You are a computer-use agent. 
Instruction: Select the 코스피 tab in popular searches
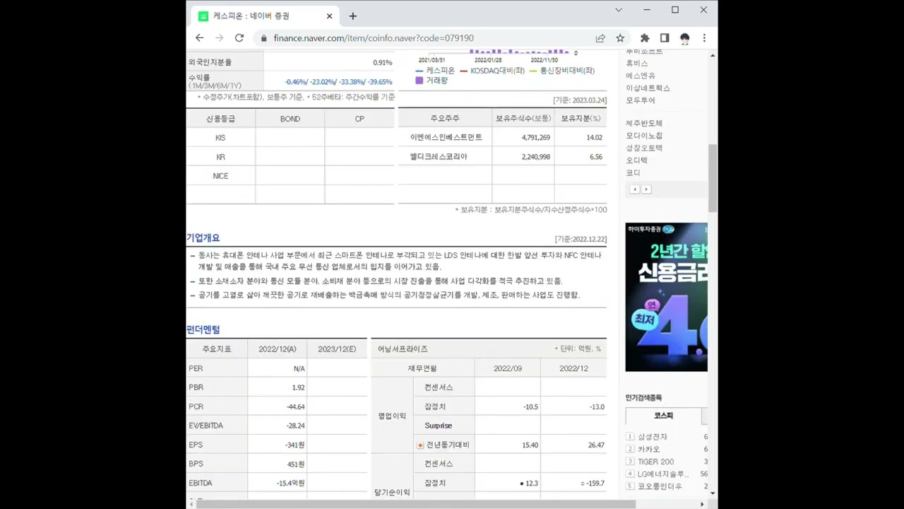663,416
